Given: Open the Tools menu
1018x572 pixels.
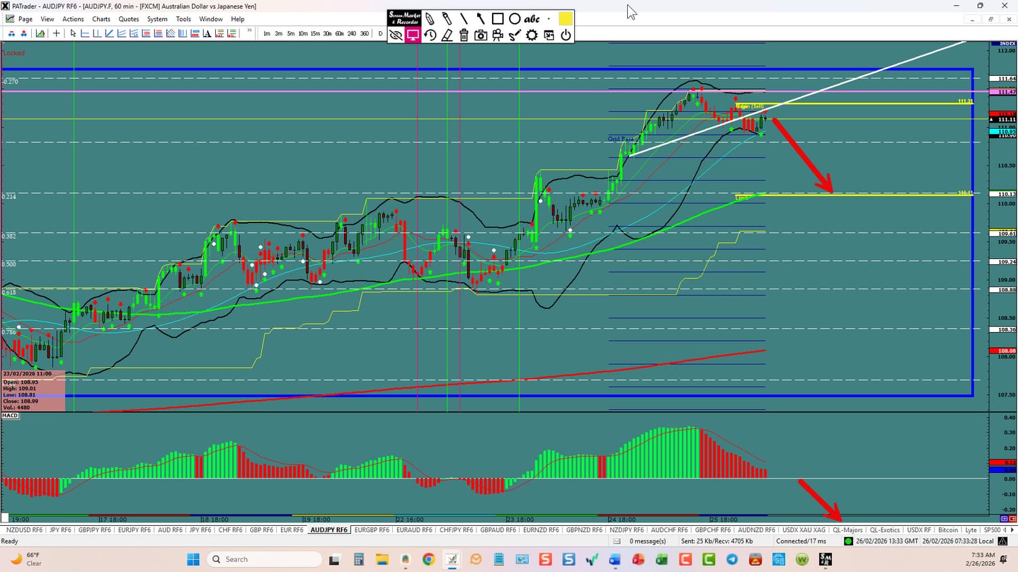Looking at the screenshot, I should (183, 19).
